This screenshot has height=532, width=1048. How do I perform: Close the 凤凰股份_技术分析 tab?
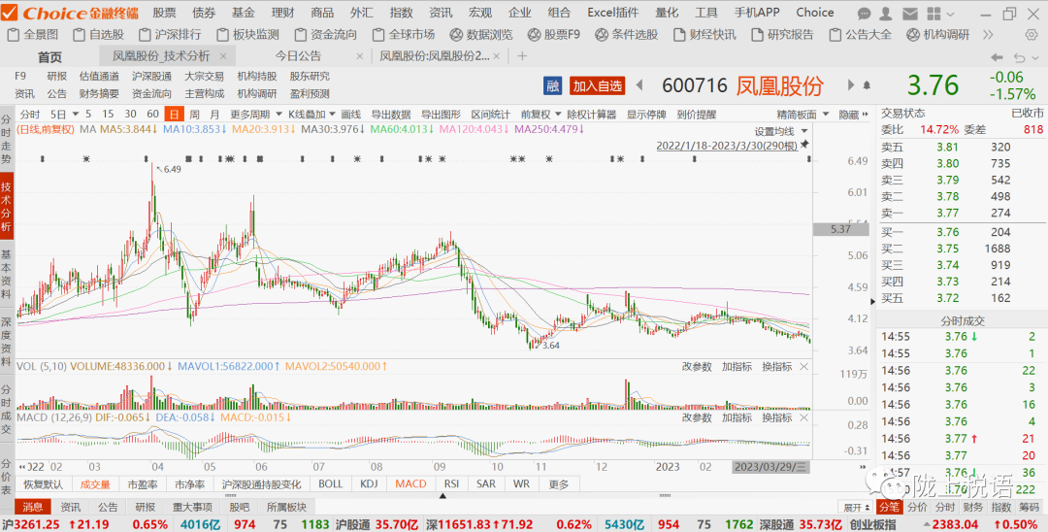(x=223, y=56)
